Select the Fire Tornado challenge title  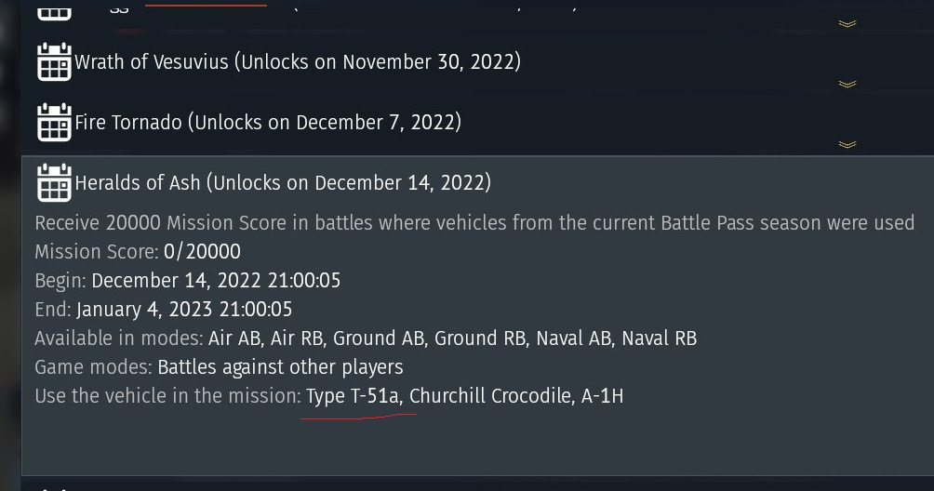coord(267,123)
